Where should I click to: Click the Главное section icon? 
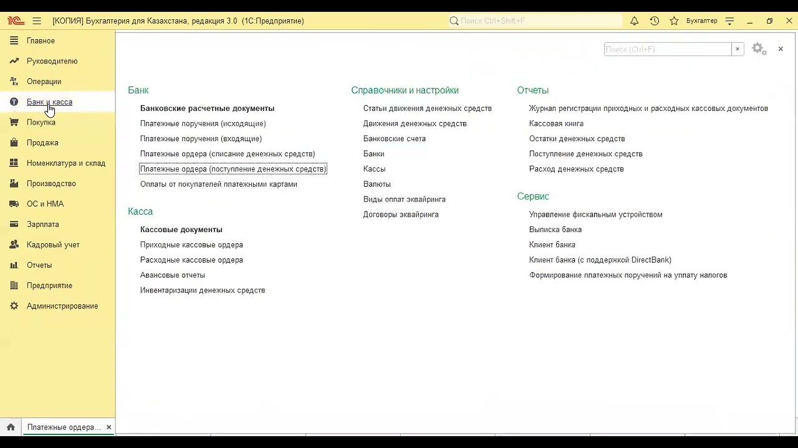14,40
